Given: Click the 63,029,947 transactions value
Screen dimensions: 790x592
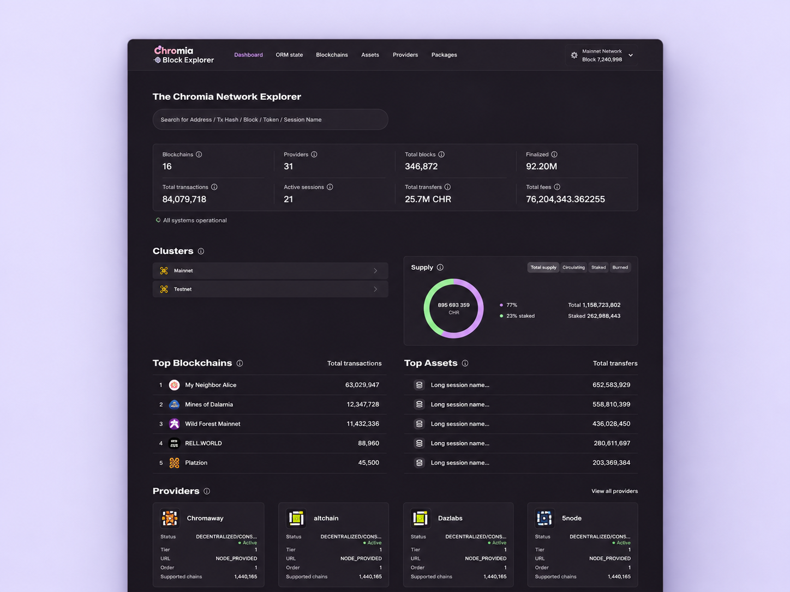Looking at the screenshot, I should [362, 385].
